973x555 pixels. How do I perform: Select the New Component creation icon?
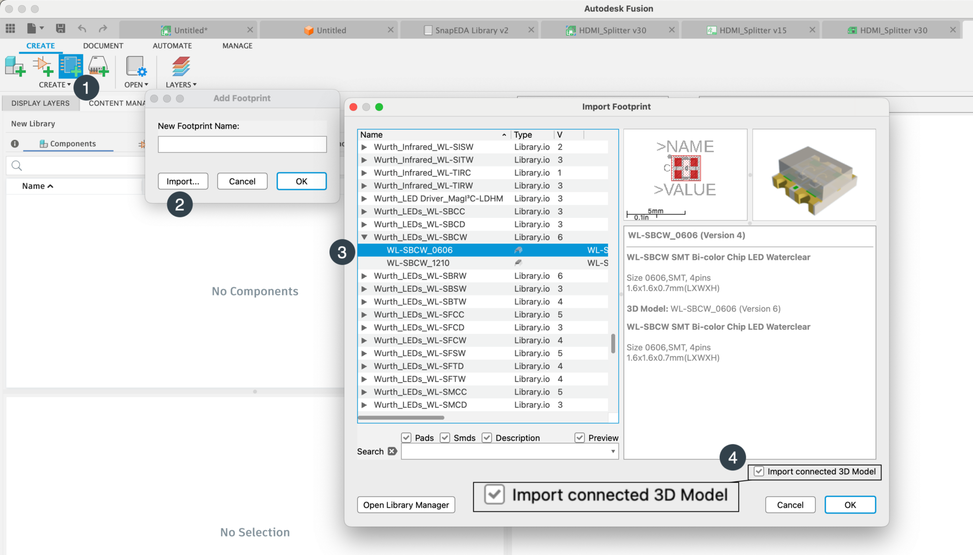14,66
